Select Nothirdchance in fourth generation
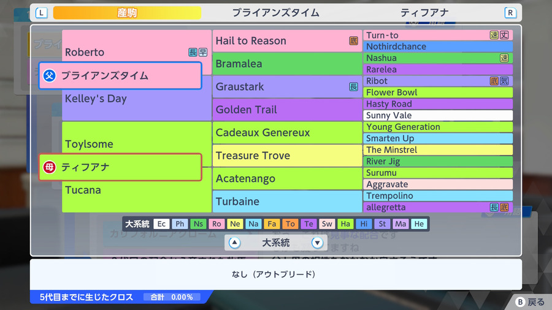Viewport: 552px width, 310px height. pos(438,47)
